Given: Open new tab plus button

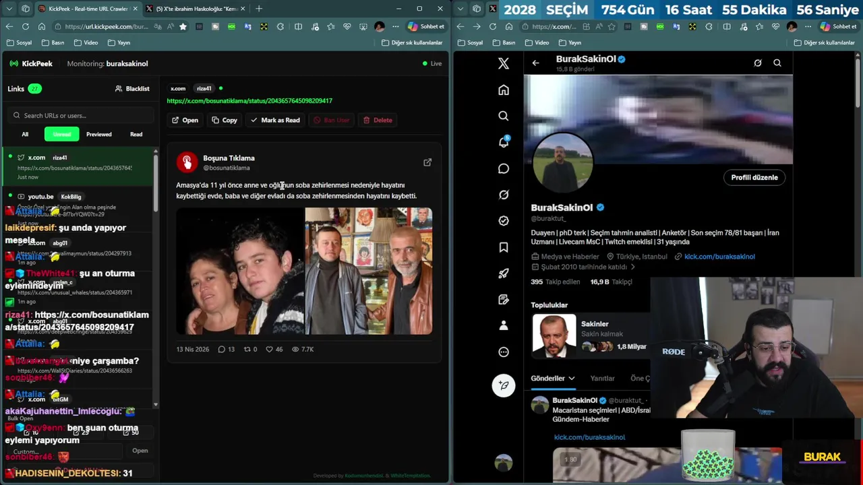Looking at the screenshot, I should tap(259, 9).
